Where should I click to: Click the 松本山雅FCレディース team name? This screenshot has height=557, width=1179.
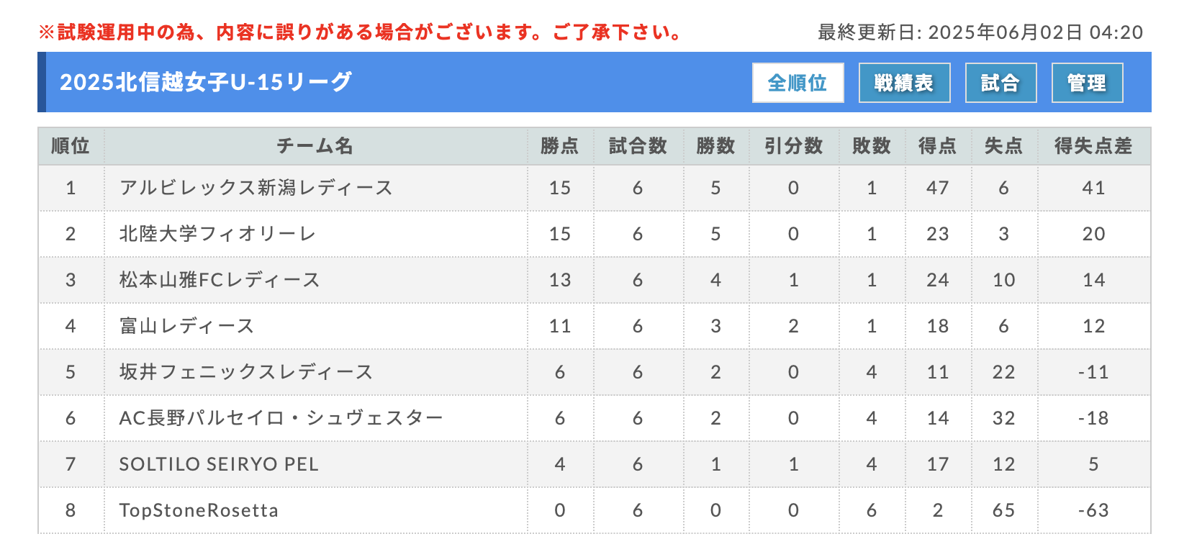coord(220,280)
